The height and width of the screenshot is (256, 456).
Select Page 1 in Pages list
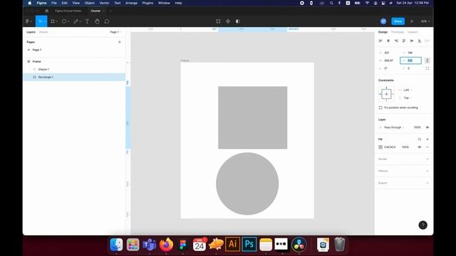pos(74,50)
